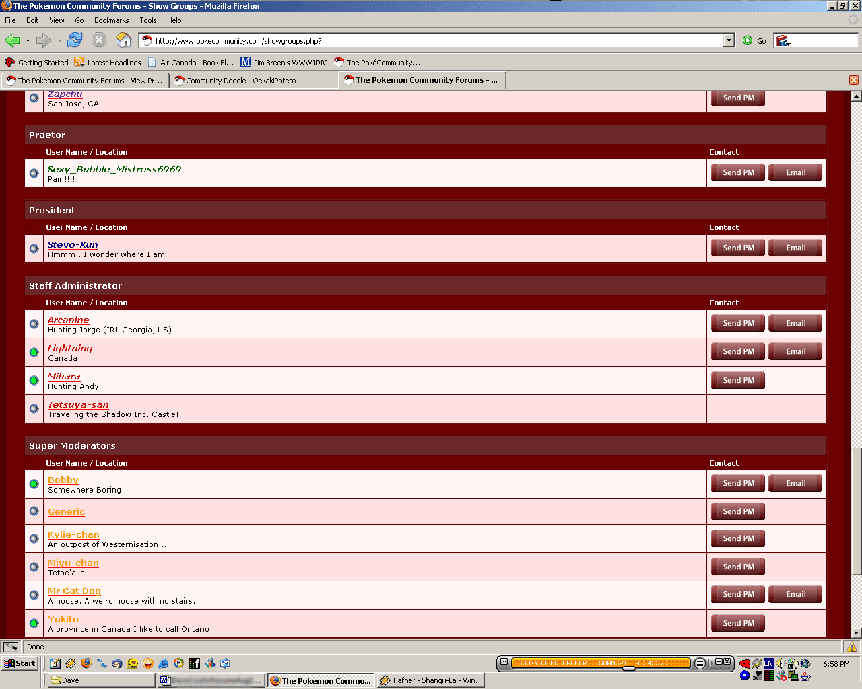862x689 pixels.
Task: Switch to the Dave folder taskbar button
Action: click(100, 680)
